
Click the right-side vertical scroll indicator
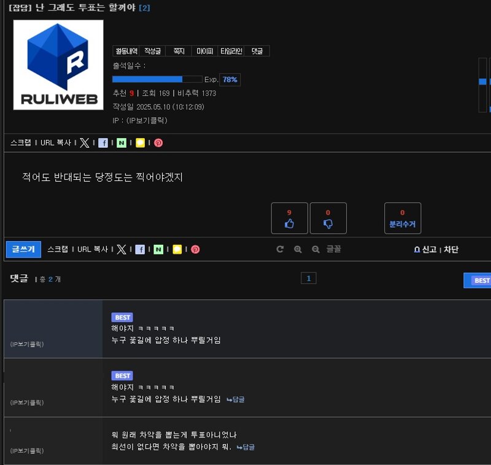point(482,85)
